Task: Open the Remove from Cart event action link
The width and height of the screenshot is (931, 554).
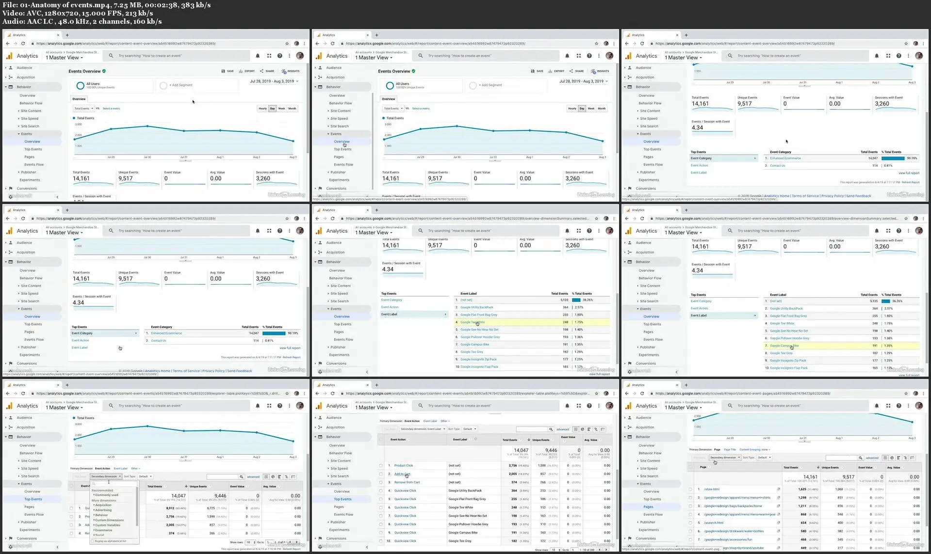Action: (407, 482)
